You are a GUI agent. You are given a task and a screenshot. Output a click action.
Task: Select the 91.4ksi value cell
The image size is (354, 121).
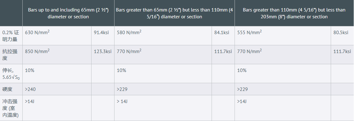coord(103,36)
